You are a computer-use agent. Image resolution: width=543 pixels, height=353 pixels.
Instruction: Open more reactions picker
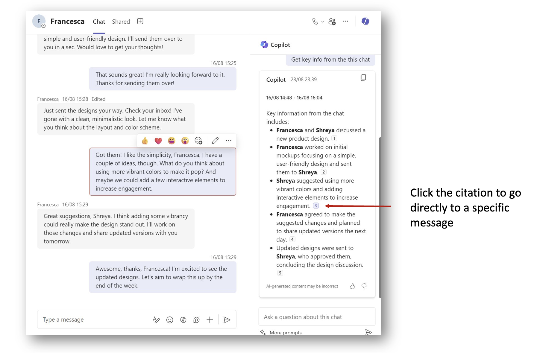tap(198, 141)
